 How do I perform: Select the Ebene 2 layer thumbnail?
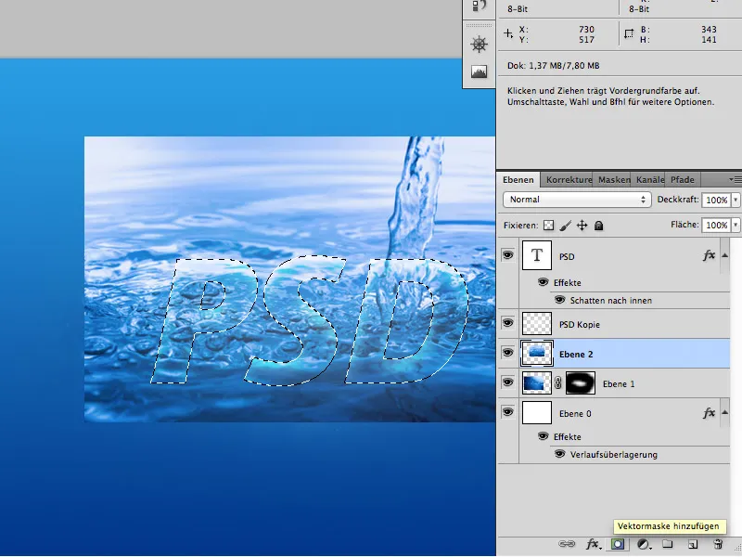pyautogui.click(x=537, y=354)
